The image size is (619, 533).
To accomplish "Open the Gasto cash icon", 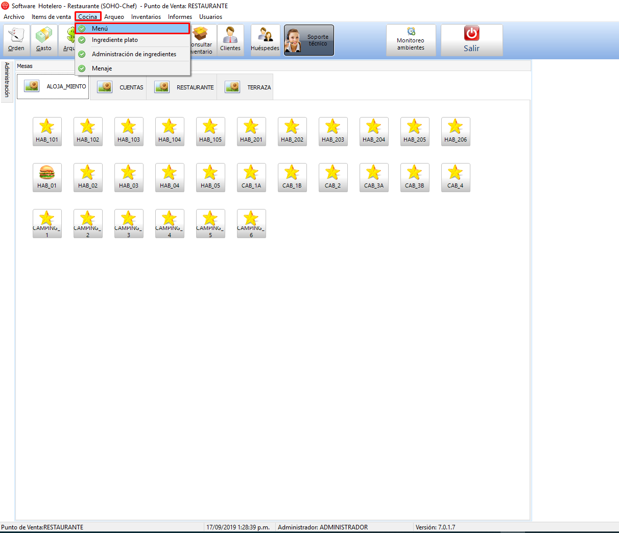I will [44, 40].
